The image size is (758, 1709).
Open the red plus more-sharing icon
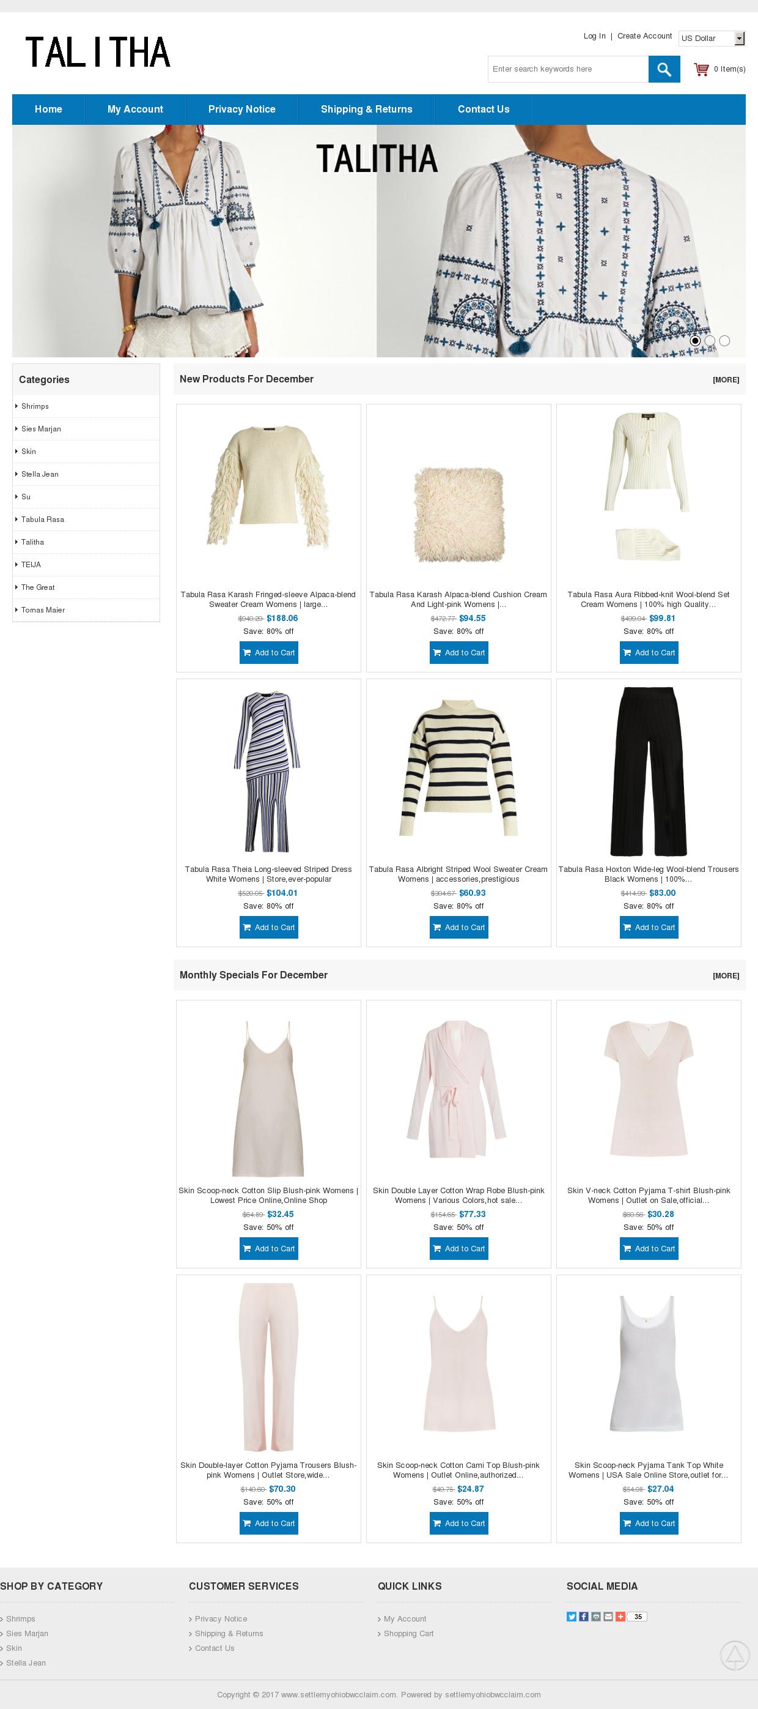click(x=620, y=1617)
